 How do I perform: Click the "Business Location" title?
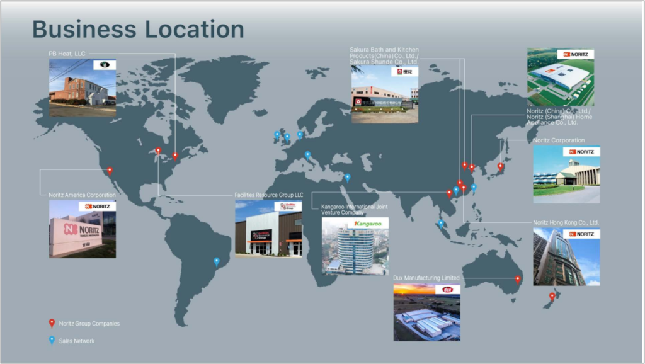coord(138,29)
